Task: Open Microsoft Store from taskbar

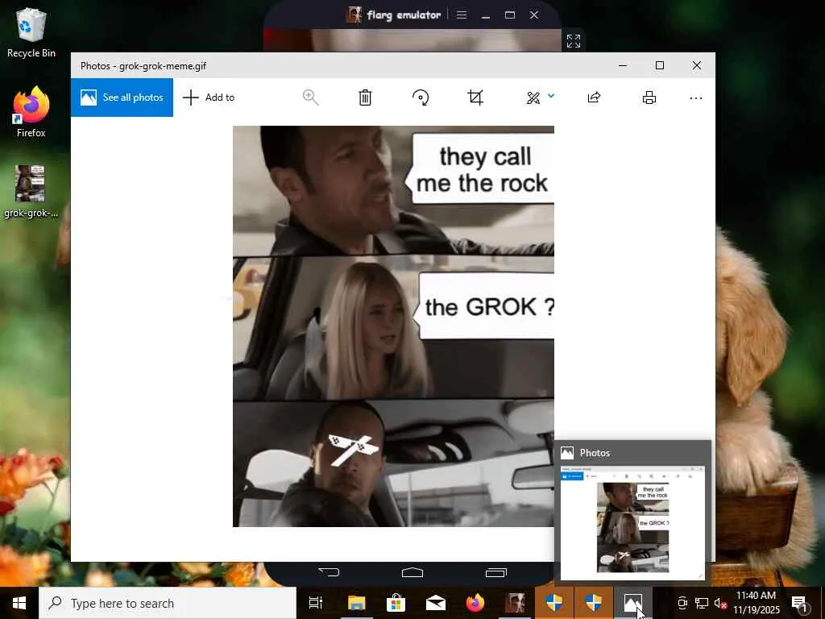Action: 396,603
